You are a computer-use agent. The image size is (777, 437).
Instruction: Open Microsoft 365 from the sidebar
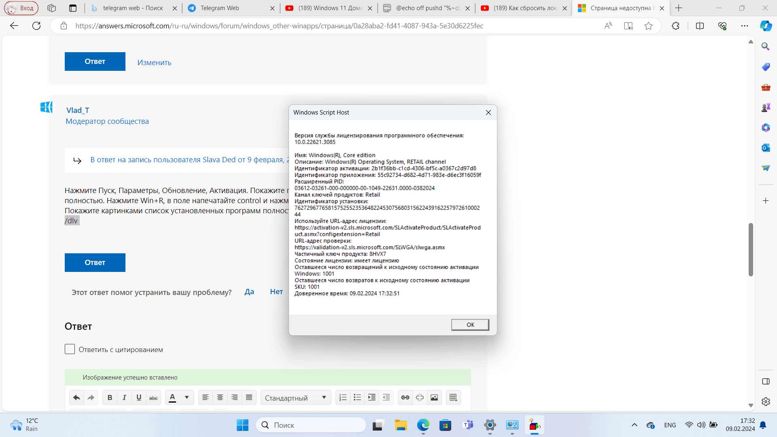(x=766, y=127)
